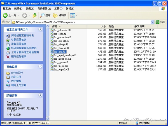Select the foo_rgscan.dll file icon

click(52, 62)
